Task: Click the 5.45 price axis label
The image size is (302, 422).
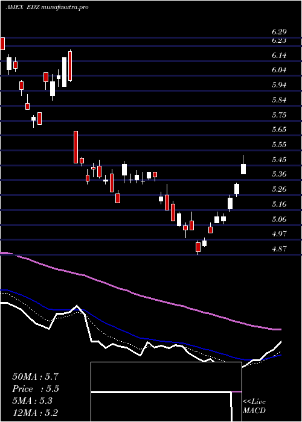Action: [x=279, y=160]
